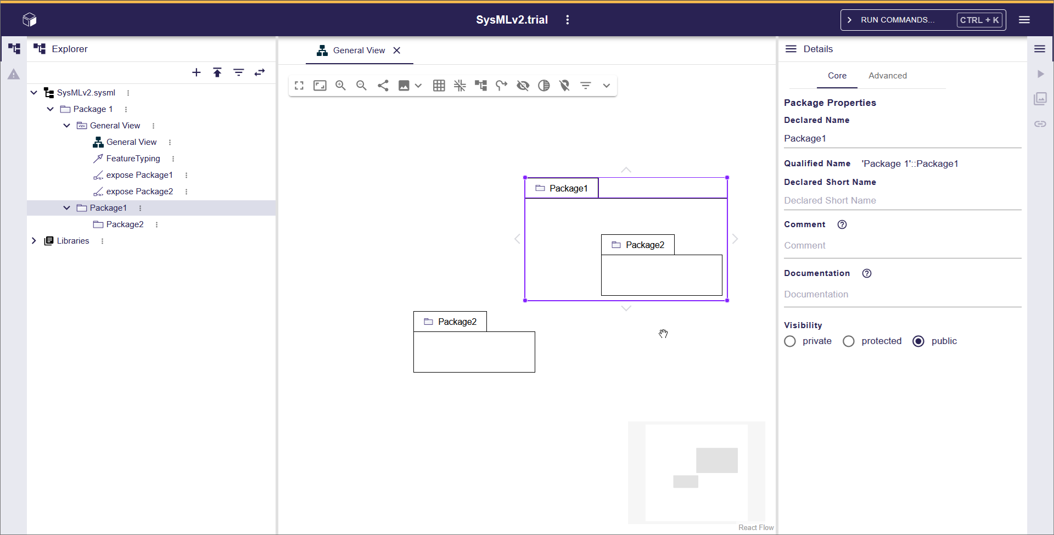Click the diagram minimap overview
This screenshot has height=535, width=1054.
point(696,472)
